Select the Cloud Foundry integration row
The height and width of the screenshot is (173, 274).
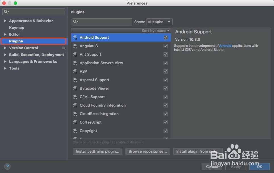pyautogui.click(x=121, y=105)
